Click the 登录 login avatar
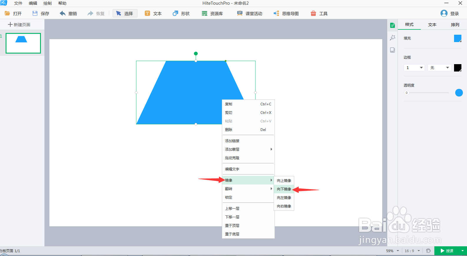Viewport: 467px width, 256px height. 444,13
